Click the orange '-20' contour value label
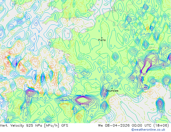The height and width of the screenshot is (132, 171). [x=7, y=72]
